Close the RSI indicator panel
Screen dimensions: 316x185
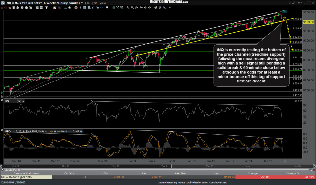[x=2, y=100]
